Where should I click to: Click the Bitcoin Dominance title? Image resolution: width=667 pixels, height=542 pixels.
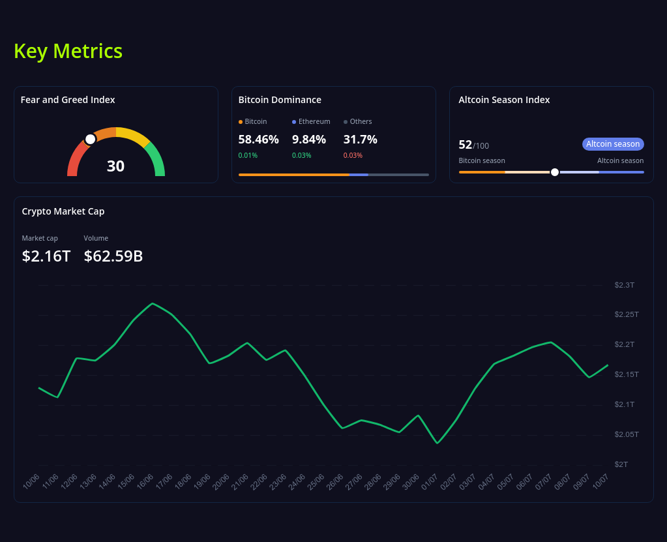(280, 100)
